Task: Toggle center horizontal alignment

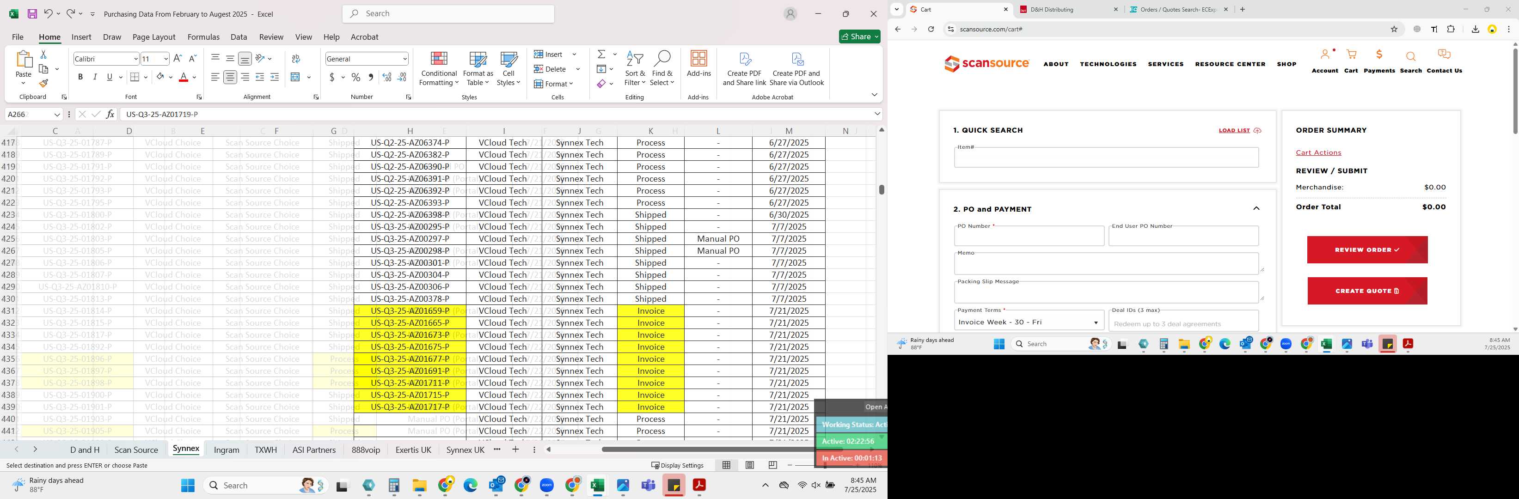Action: pos(230,77)
